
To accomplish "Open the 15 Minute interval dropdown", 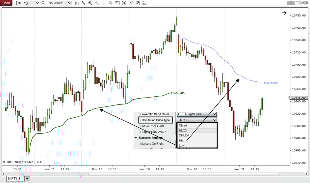I will tap(60, 3).
